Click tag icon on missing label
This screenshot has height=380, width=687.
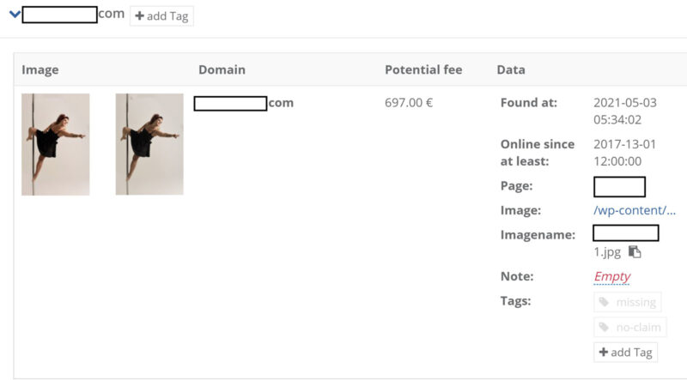[605, 302]
